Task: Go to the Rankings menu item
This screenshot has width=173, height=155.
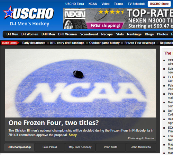Action: point(134,34)
